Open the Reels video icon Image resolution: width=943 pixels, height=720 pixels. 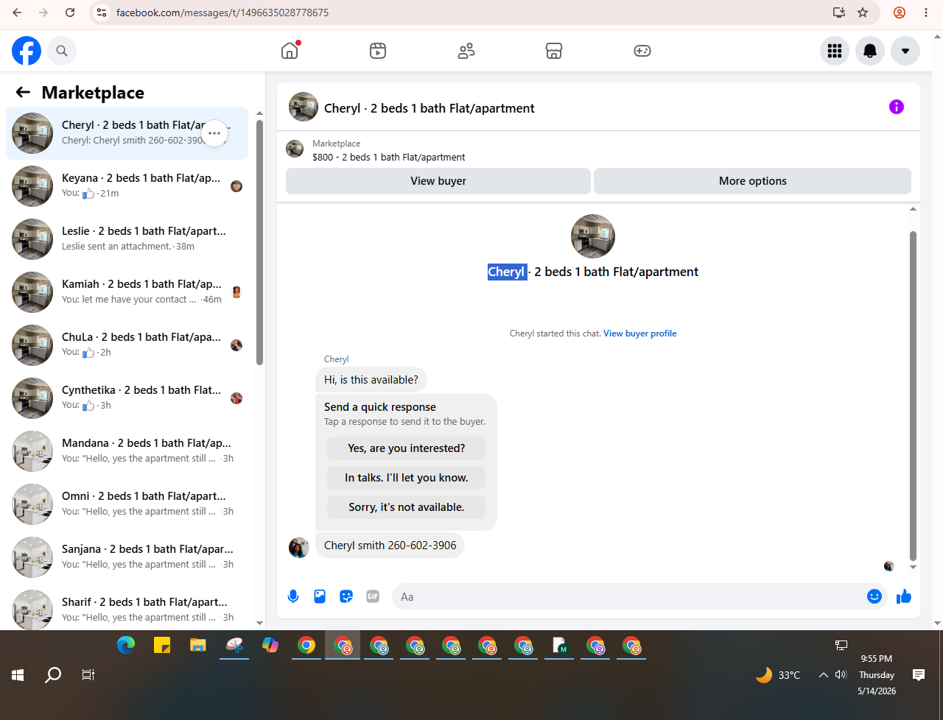pyautogui.click(x=378, y=51)
